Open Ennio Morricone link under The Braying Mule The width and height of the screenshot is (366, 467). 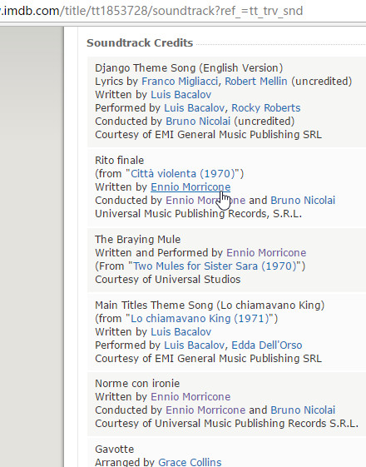(x=266, y=253)
